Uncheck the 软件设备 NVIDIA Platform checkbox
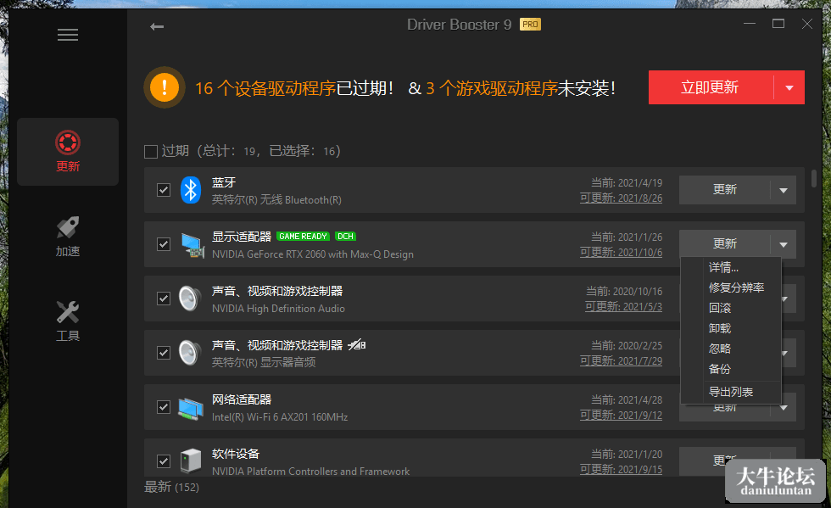 164,461
